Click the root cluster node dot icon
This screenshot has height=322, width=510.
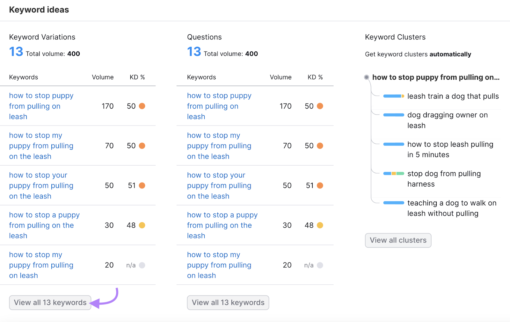click(367, 77)
